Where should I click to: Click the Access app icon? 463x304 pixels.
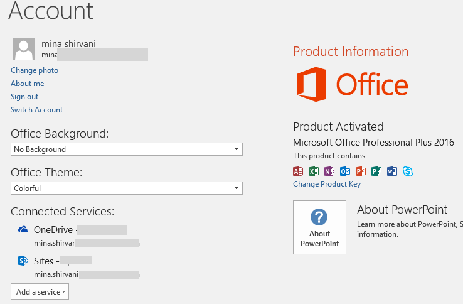tap(298, 171)
